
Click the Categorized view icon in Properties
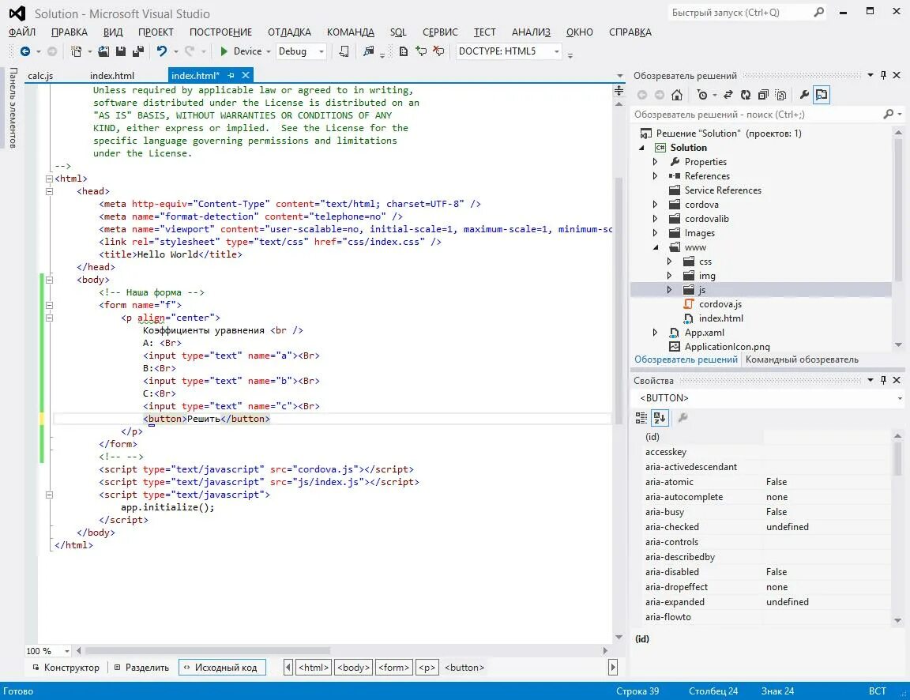tap(641, 418)
